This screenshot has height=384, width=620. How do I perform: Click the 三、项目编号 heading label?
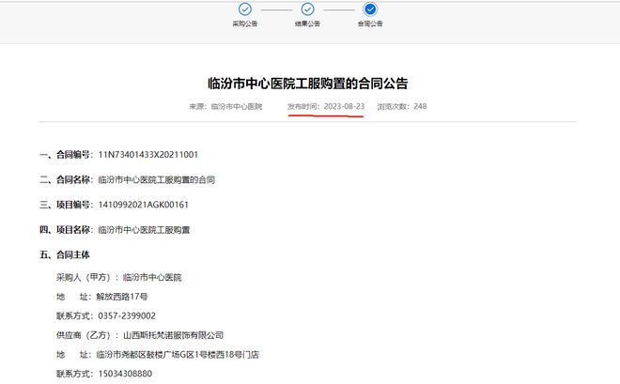[66, 205]
